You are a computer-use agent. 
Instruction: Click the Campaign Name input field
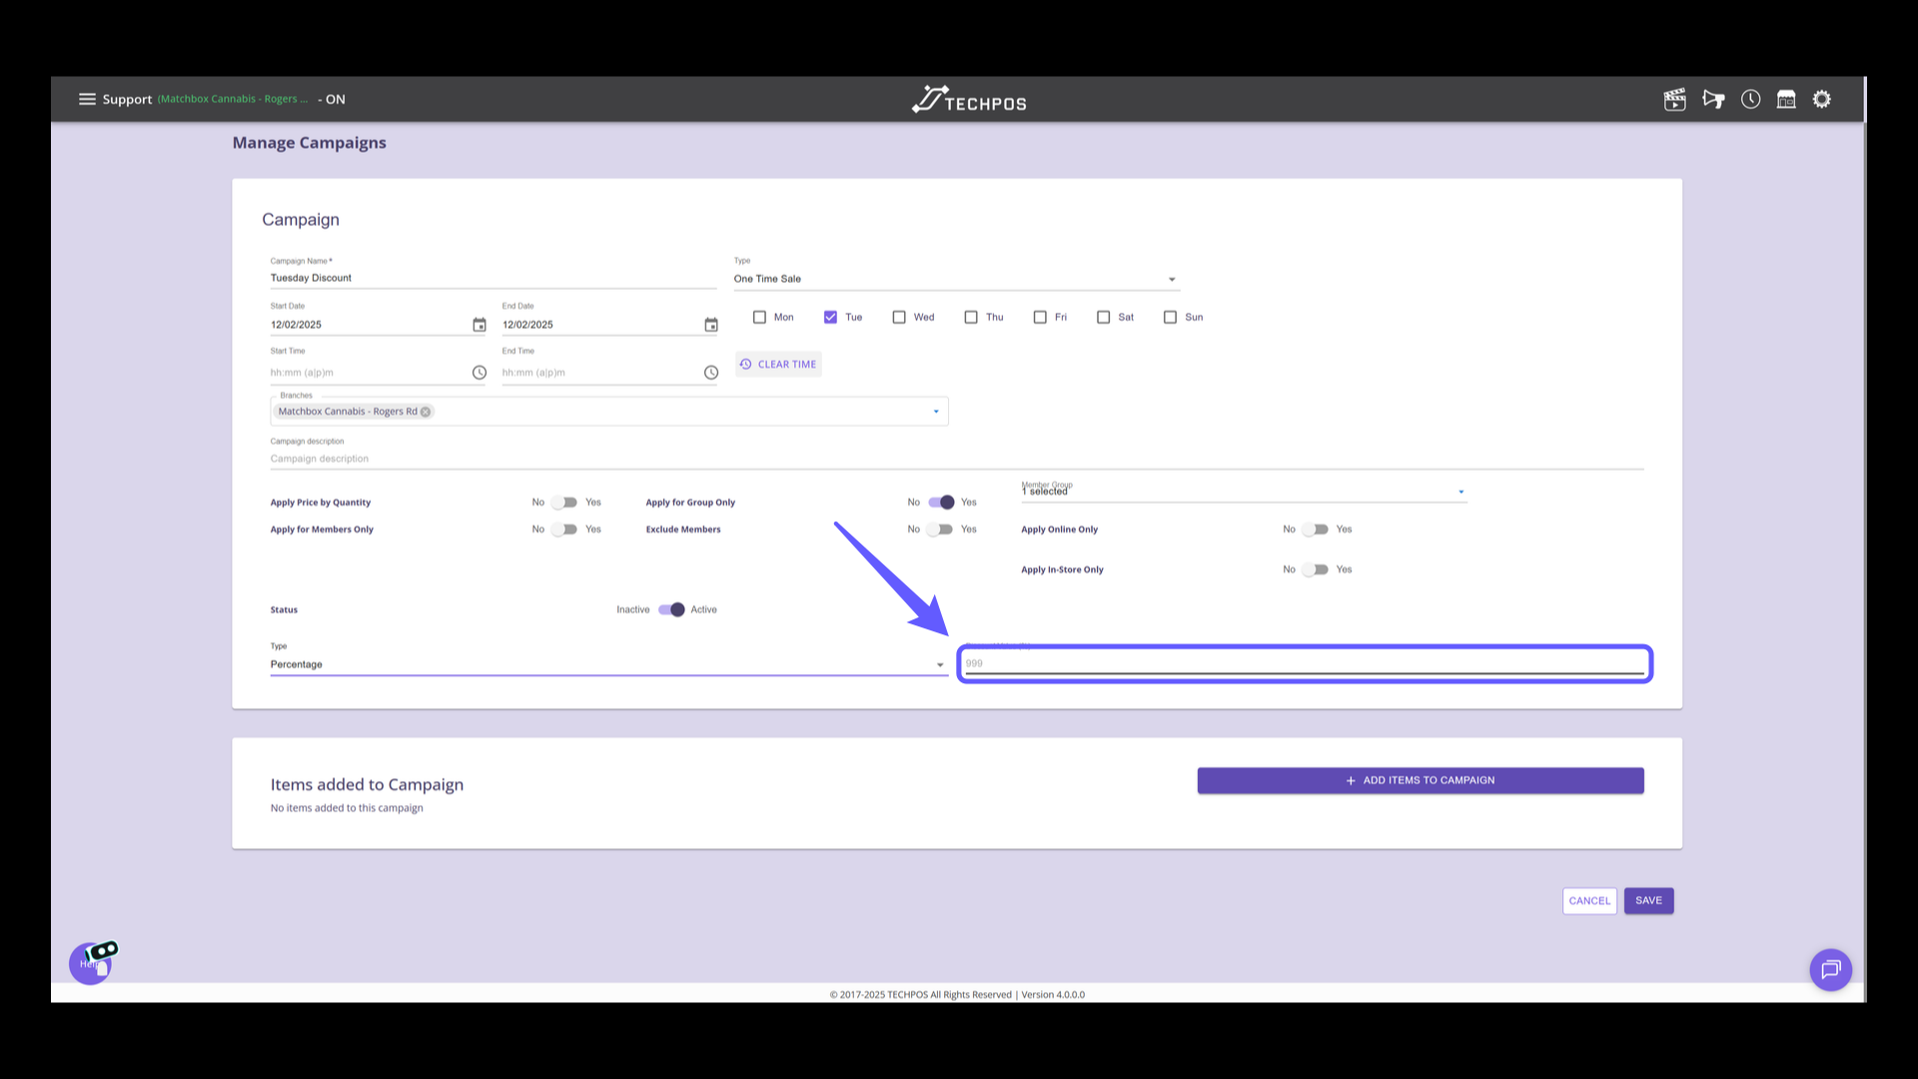(x=492, y=279)
